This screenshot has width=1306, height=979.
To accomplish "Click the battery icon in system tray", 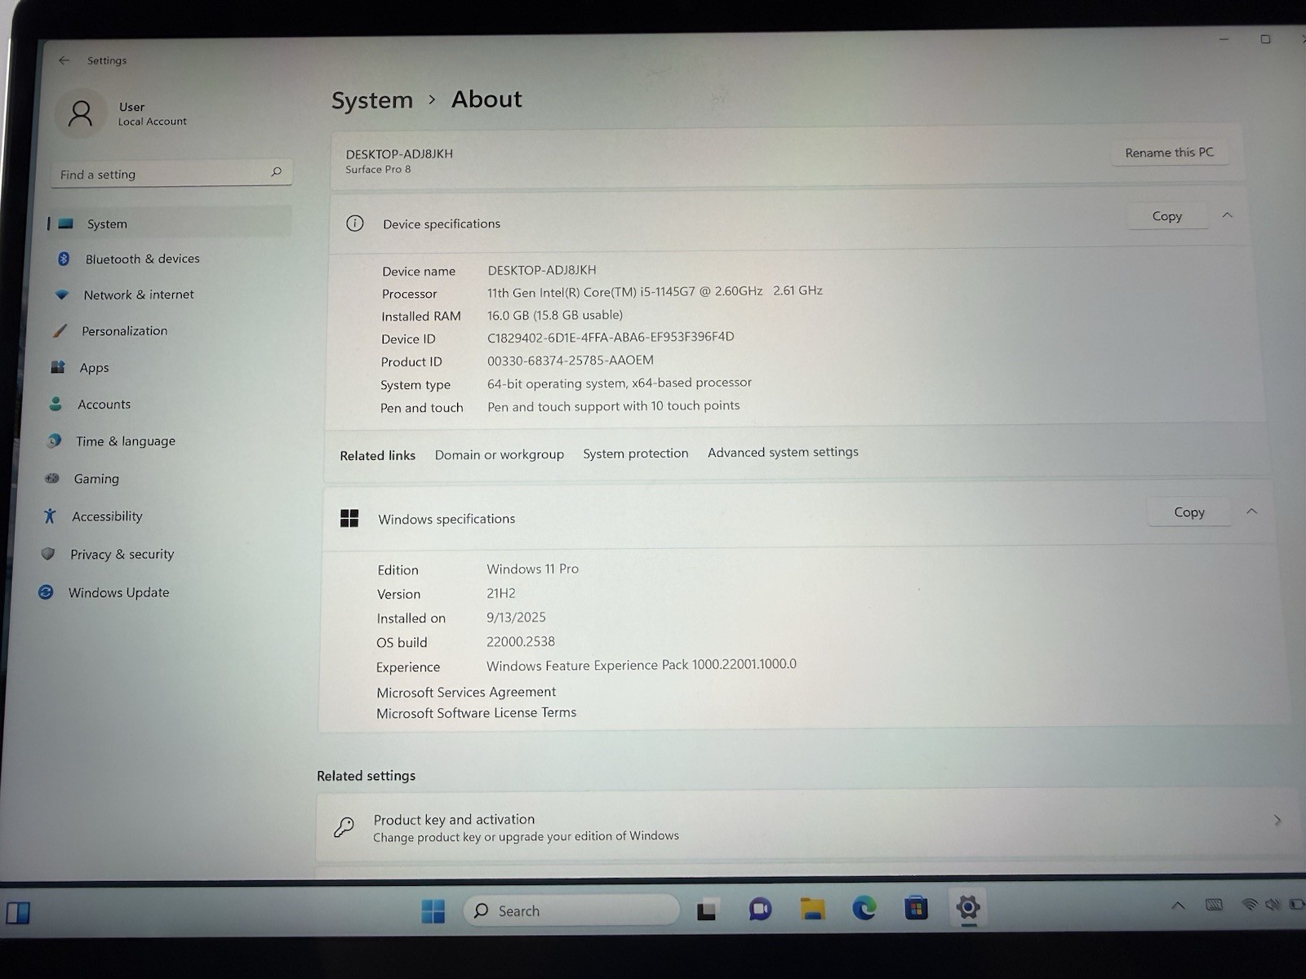I will (1296, 904).
